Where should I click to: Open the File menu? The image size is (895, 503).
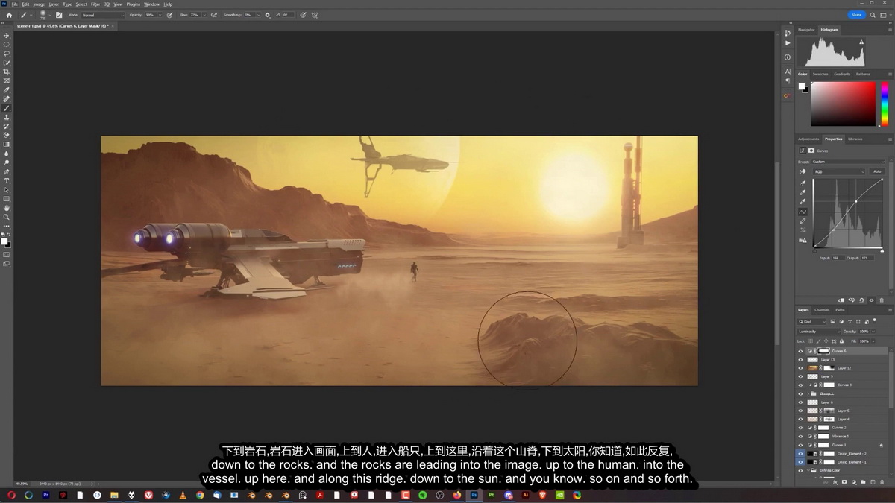click(15, 4)
